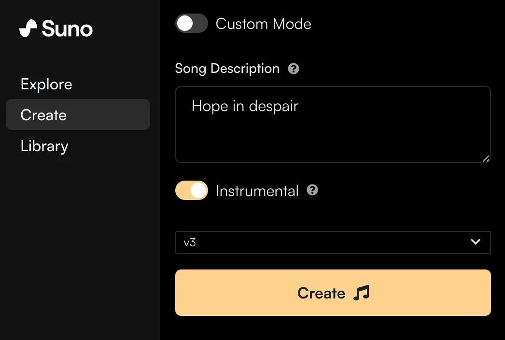This screenshot has height=340, width=505.
Task: Click the Suno wave logo icon
Action: click(28, 28)
